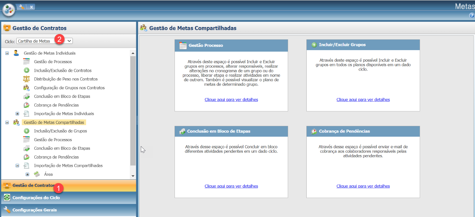Image resolution: width=475 pixels, height=217 pixels.
Task: Select the Área tree item
Action: (48, 174)
